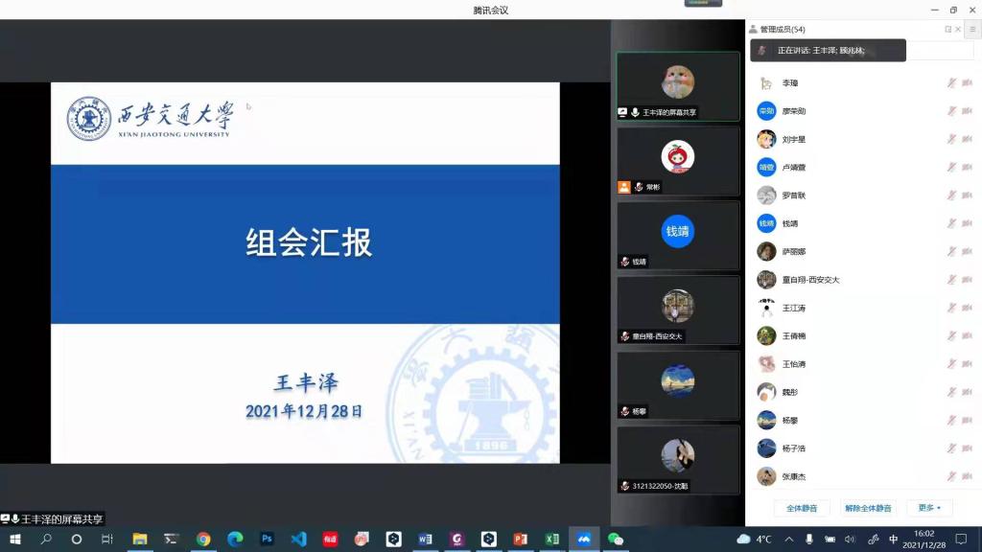Launch Google Chrome from the taskbar
The image size is (982, 552).
point(203,540)
